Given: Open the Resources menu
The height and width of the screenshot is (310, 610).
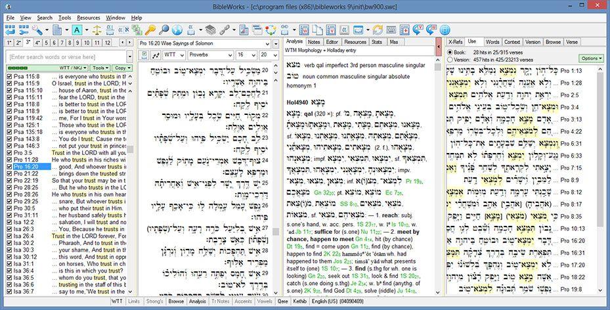Looking at the screenshot, I should [x=88, y=18].
